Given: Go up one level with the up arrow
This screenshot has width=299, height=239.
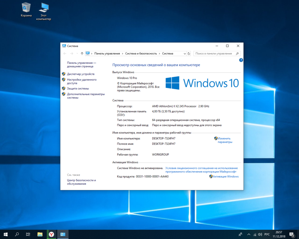Looking at the screenshot, I should (x=82, y=53).
